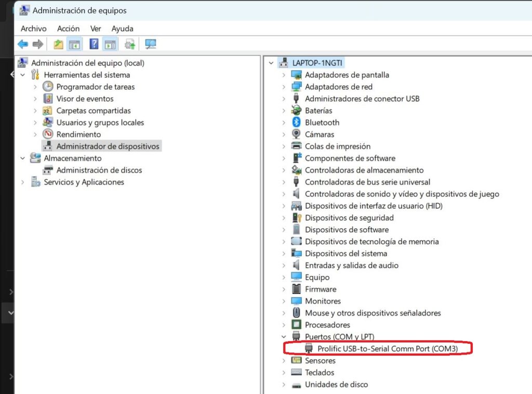Screen dimensions: 532x394
Task: Click the blue Help question mark icon
Action: [x=94, y=44]
